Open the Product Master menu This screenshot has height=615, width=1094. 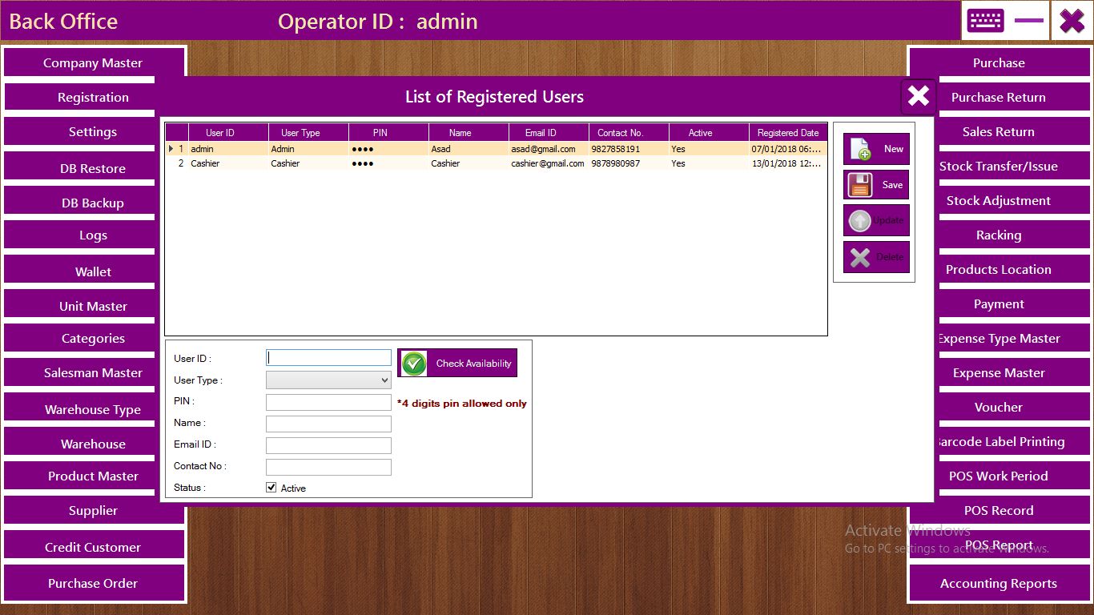pyautogui.click(x=93, y=476)
